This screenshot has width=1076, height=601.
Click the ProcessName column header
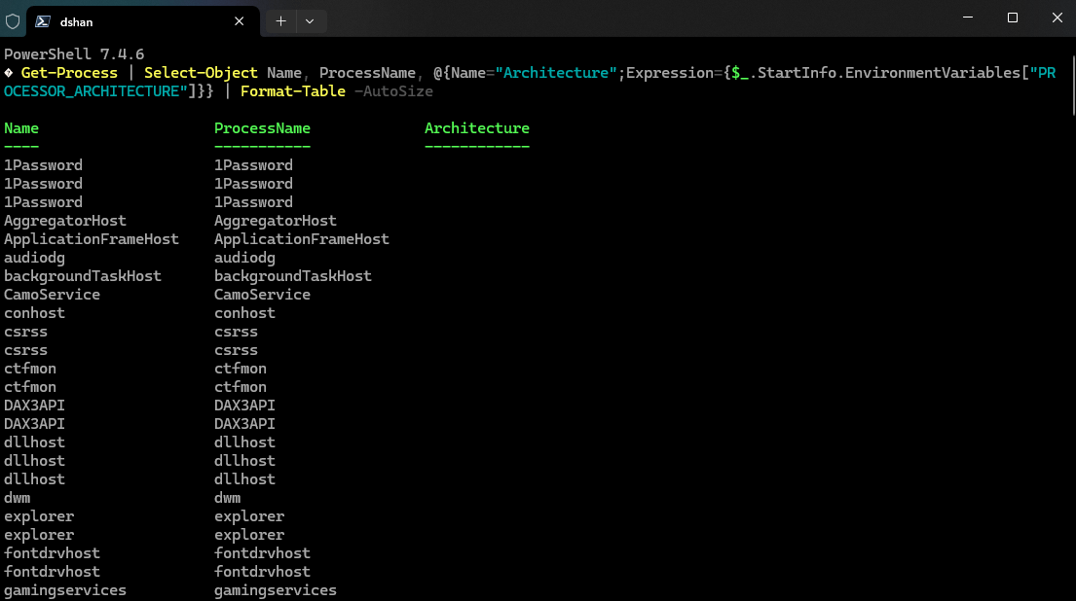262,128
